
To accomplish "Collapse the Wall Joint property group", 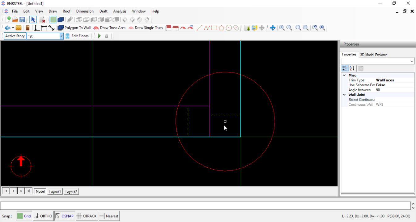I will pos(344,95).
